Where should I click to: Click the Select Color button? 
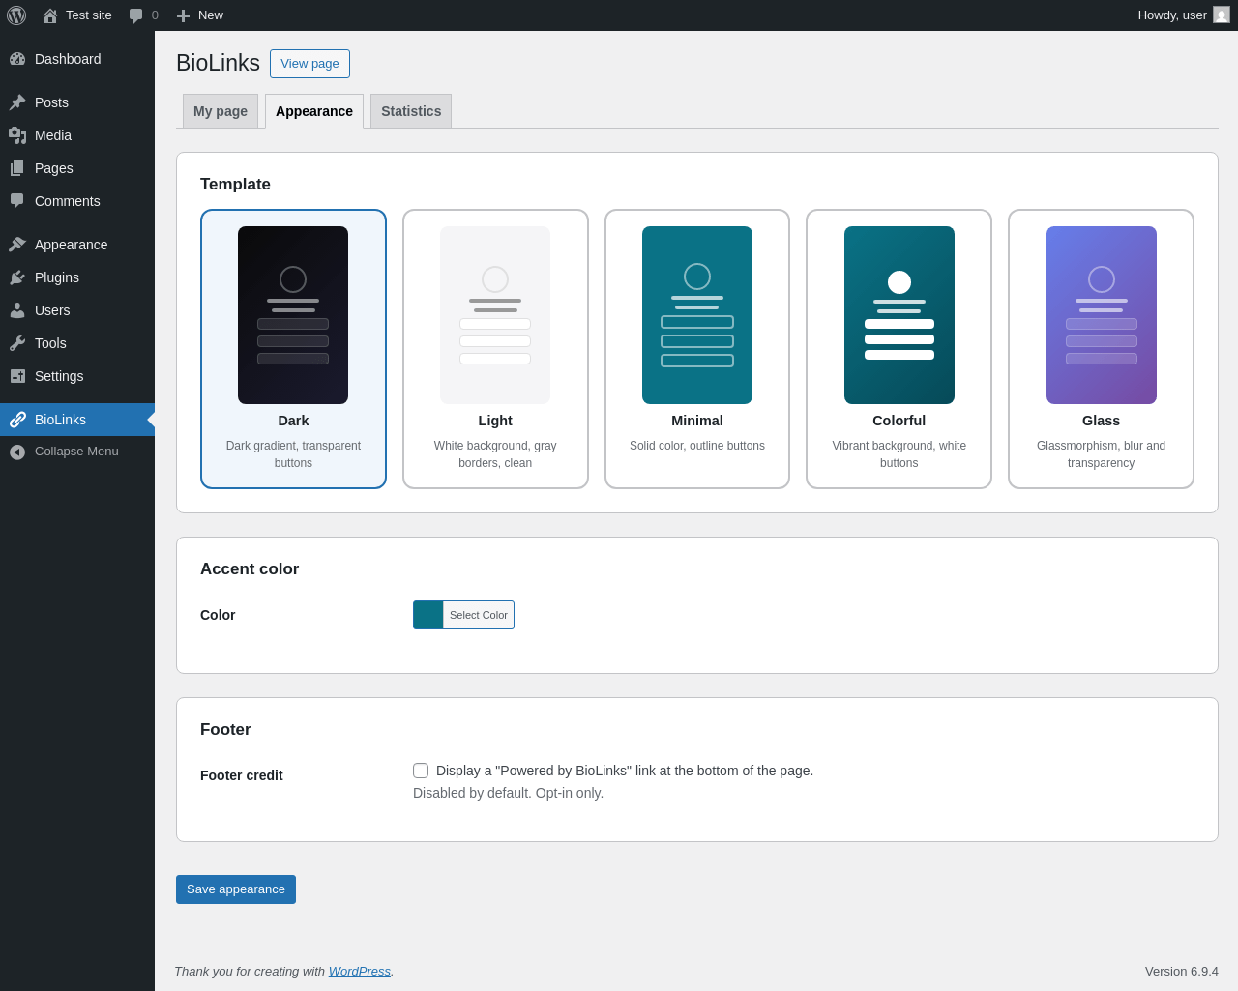[479, 615]
